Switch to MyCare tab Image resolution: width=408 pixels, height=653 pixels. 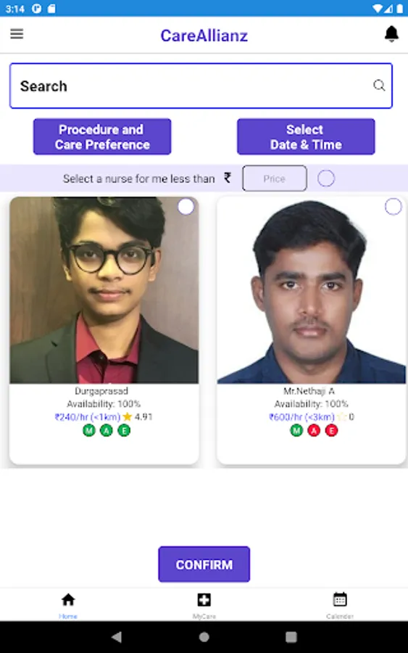point(204,605)
